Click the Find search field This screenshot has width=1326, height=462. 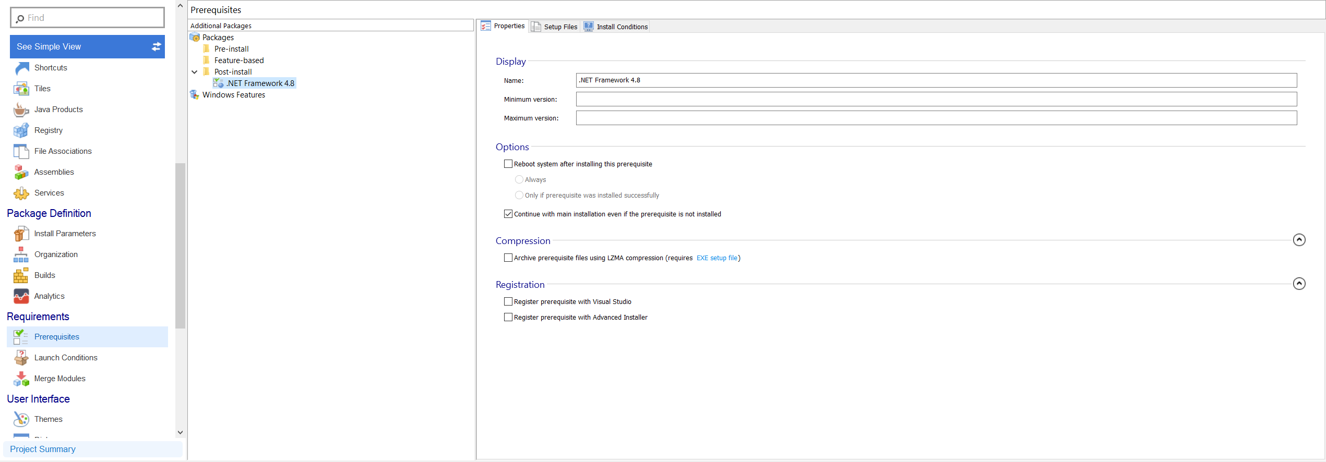(x=87, y=18)
